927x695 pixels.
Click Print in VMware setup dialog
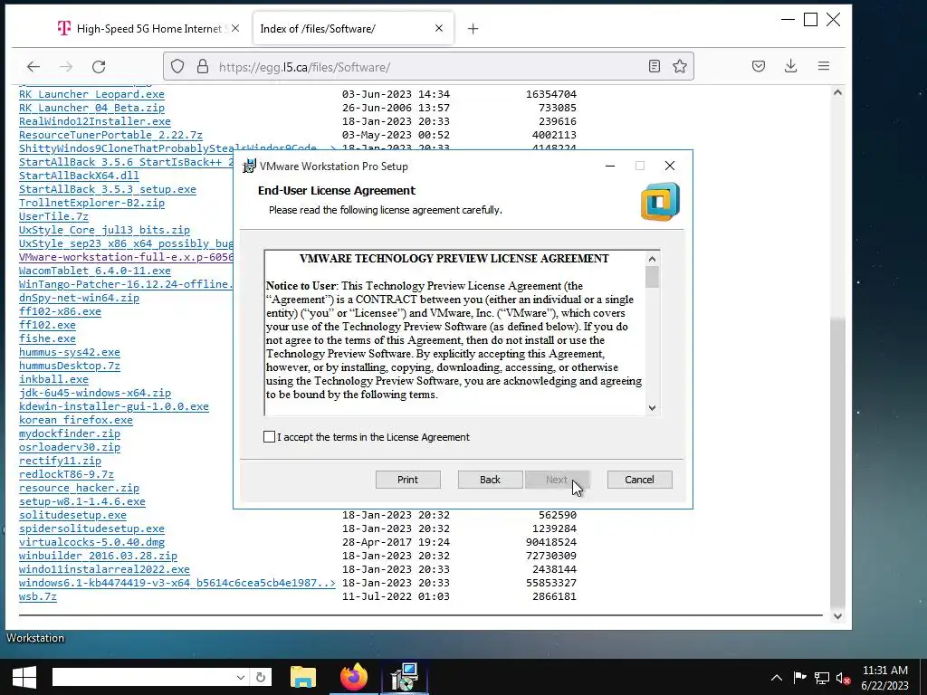coord(408,480)
